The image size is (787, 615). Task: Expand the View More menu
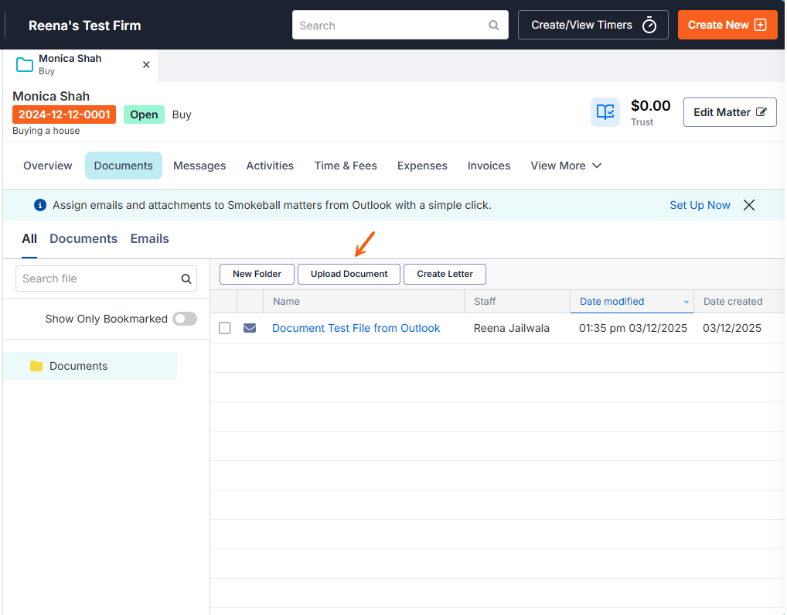(x=566, y=166)
